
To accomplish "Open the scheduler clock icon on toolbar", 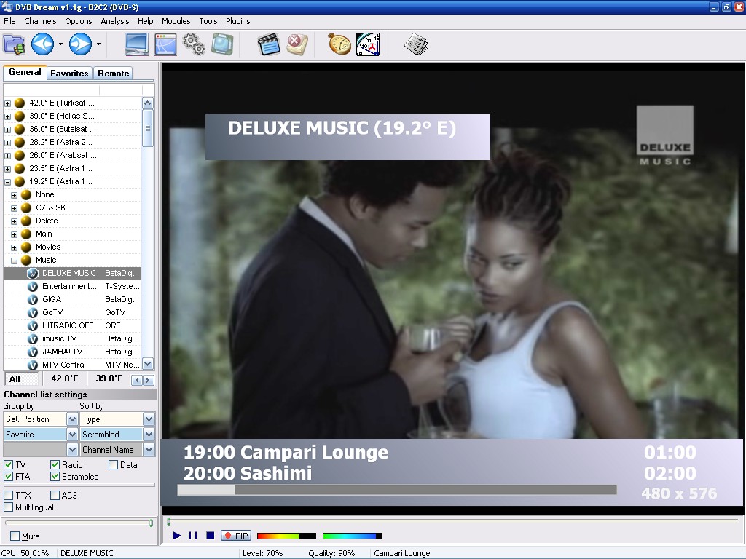I will 368,44.
